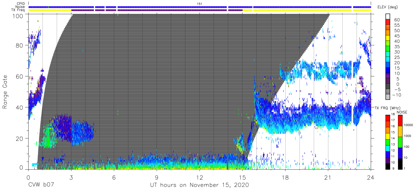417x192 pixels.
Task: Select the cyan 12–13 swatch in TX FRQ legend
Action: point(388,148)
